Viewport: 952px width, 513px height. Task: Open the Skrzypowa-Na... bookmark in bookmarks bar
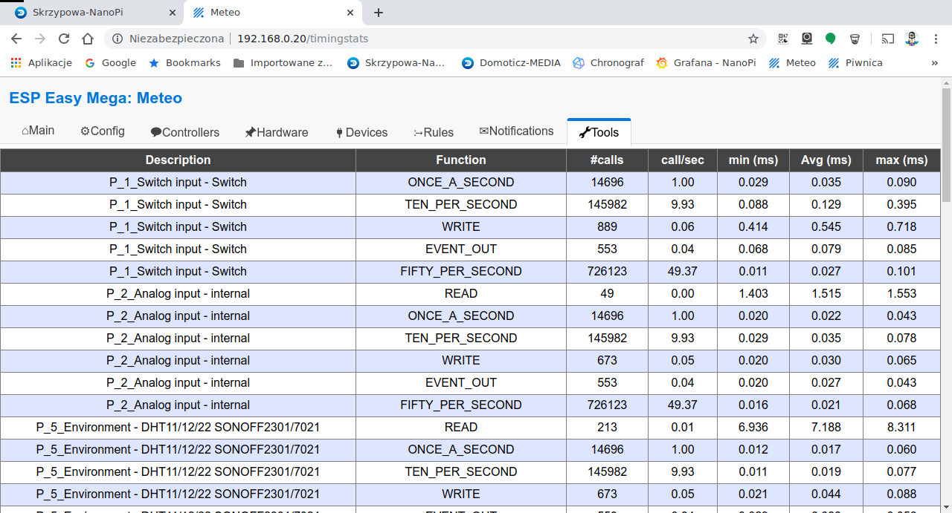click(396, 63)
